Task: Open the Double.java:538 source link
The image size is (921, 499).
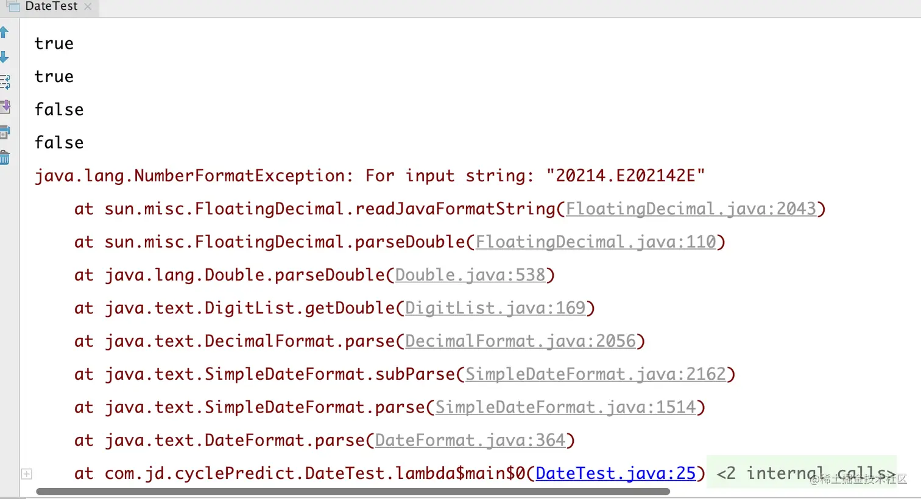Action: (x=470, y=274)
